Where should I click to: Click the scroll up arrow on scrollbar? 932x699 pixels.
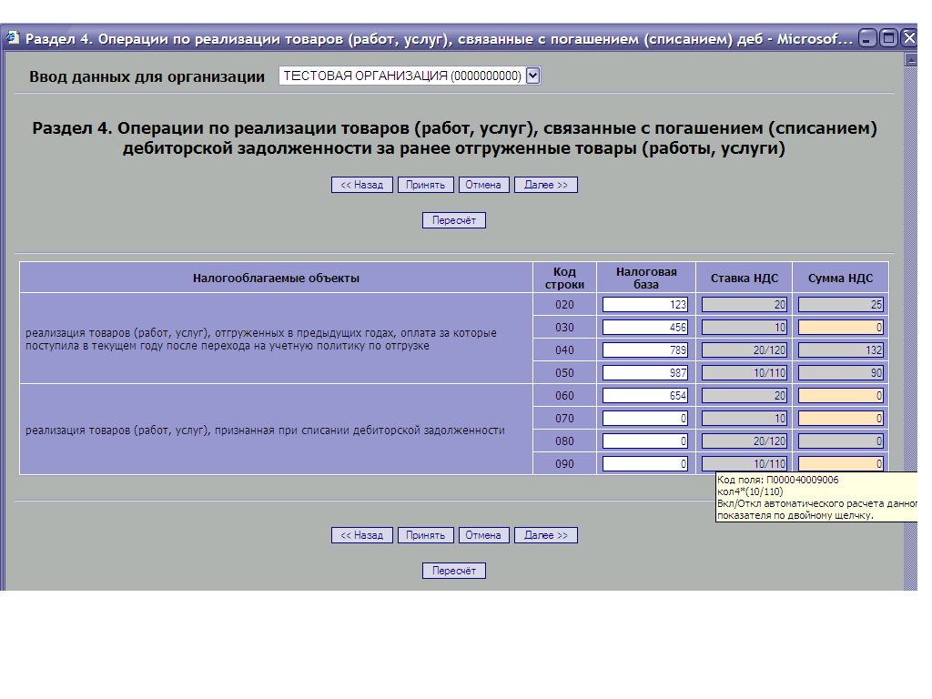click(x=910, y=60)
